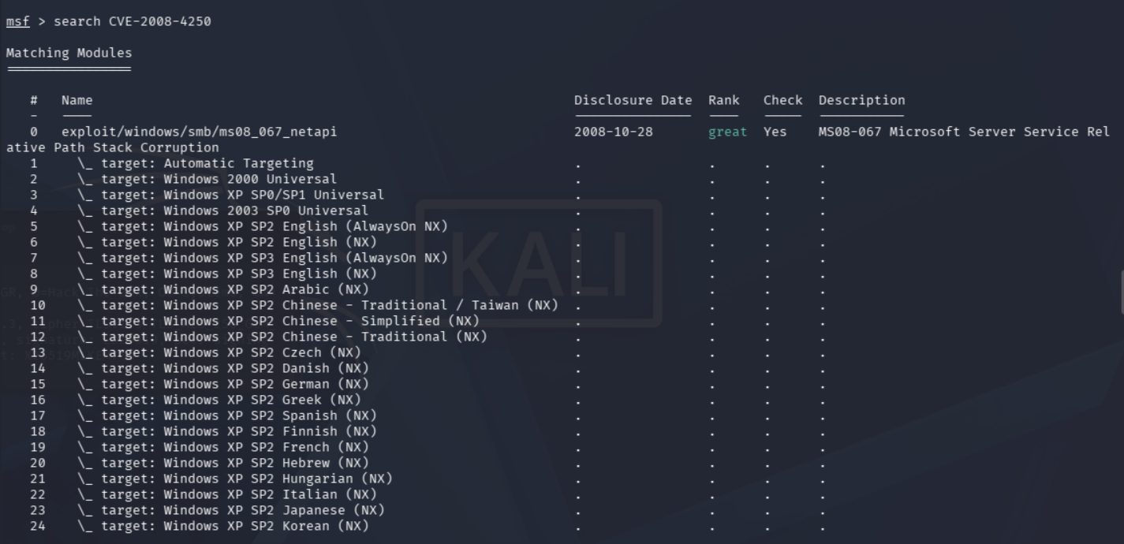
Task: Select target 12 'Chinese - Traditional (NX)' row
Action: [282, 337]
